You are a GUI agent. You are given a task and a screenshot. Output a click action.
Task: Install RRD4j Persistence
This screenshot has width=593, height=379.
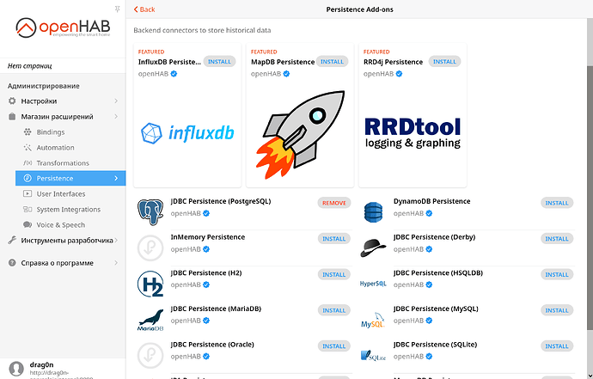click(x=444, y=61)
